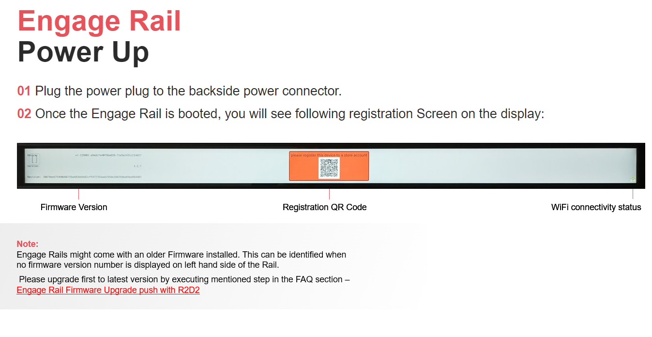Click the Revision hash text on display
The image size is (652, 337).
tap(85, 177)
